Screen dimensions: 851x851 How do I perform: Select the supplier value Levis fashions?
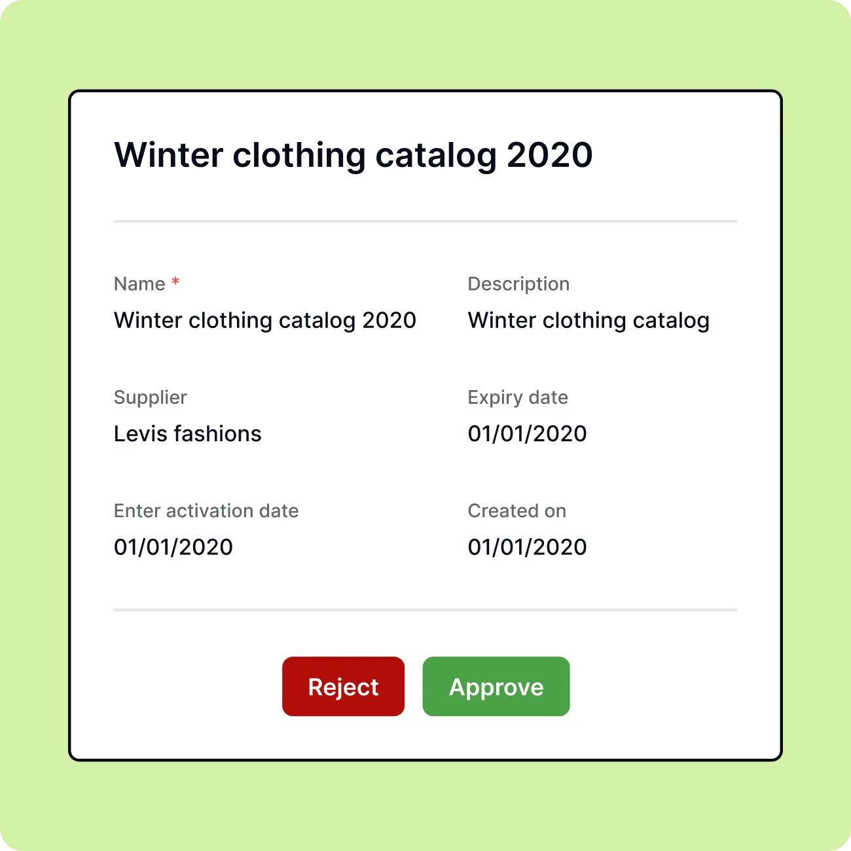[187, 433]
